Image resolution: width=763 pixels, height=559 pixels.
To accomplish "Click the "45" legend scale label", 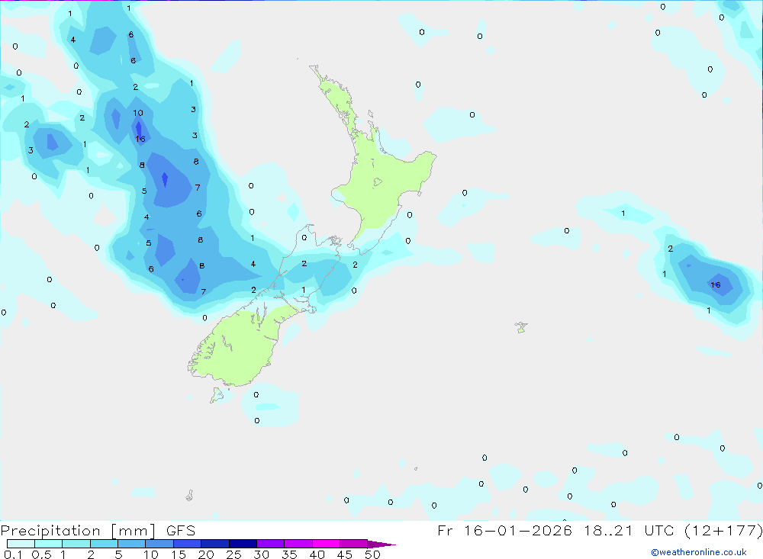I will (x=345, y=554).
